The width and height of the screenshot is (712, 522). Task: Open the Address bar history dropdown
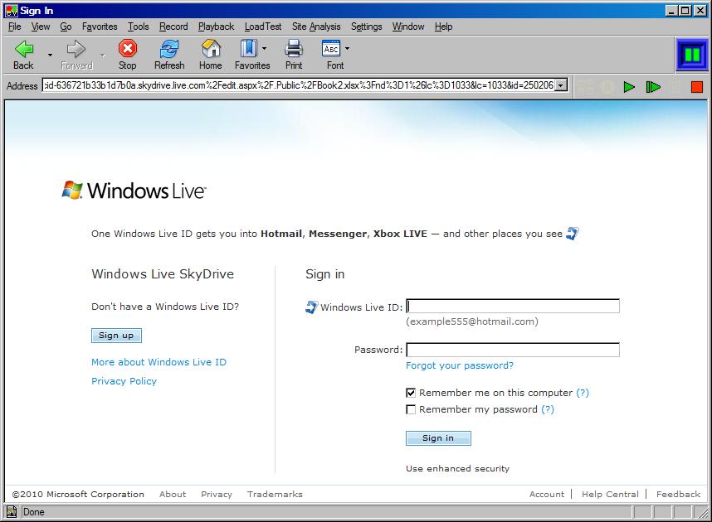(x=559, y=85)
